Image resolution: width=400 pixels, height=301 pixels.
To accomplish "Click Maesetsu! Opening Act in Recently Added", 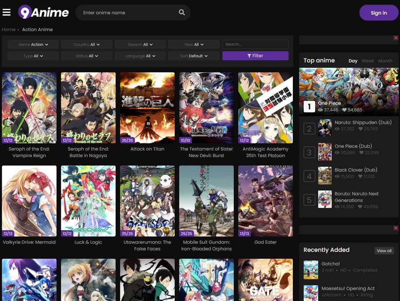I will [x=348, y=289].
